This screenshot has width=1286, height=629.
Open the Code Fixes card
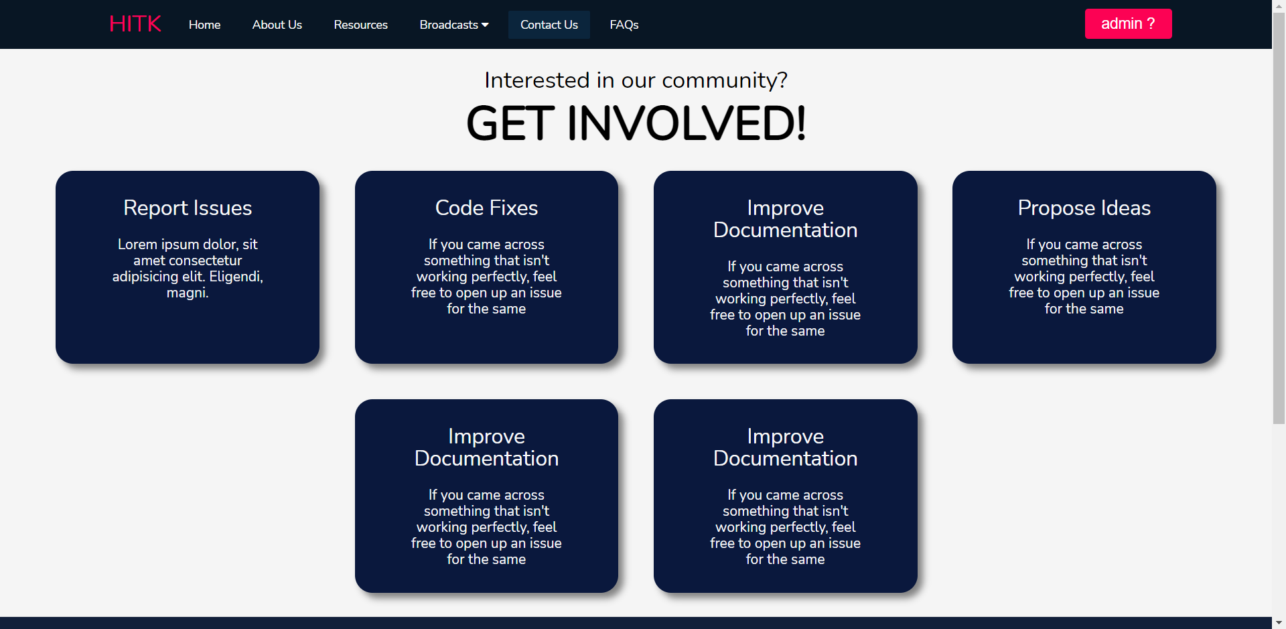(x=486, y=267)
